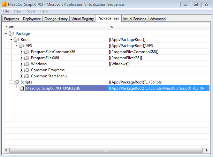The image size is (213, 157).
Task: Select the ProgramFilesX86 label
Action: (x=45, y=58)
